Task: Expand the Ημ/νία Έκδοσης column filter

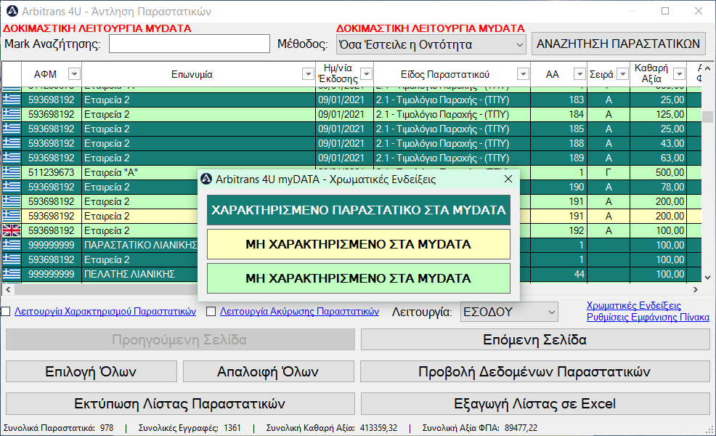Action: click(x=366, y=74)
